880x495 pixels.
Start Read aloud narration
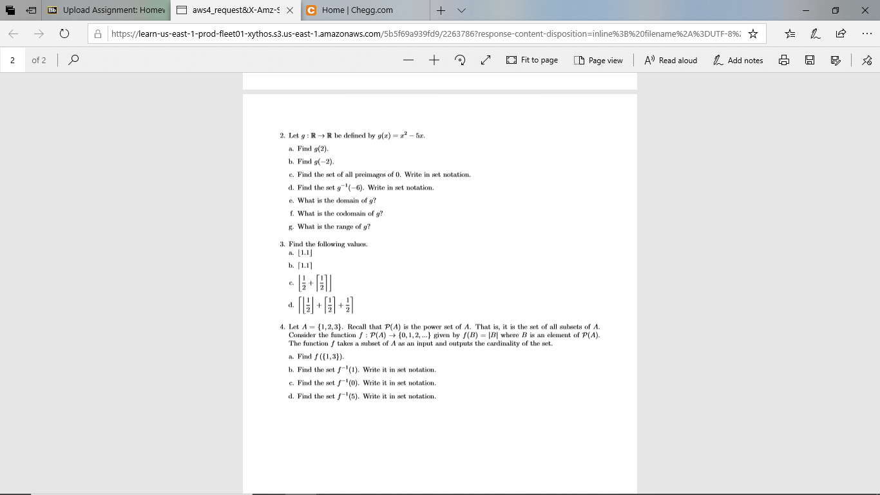[x=671, y=60]
